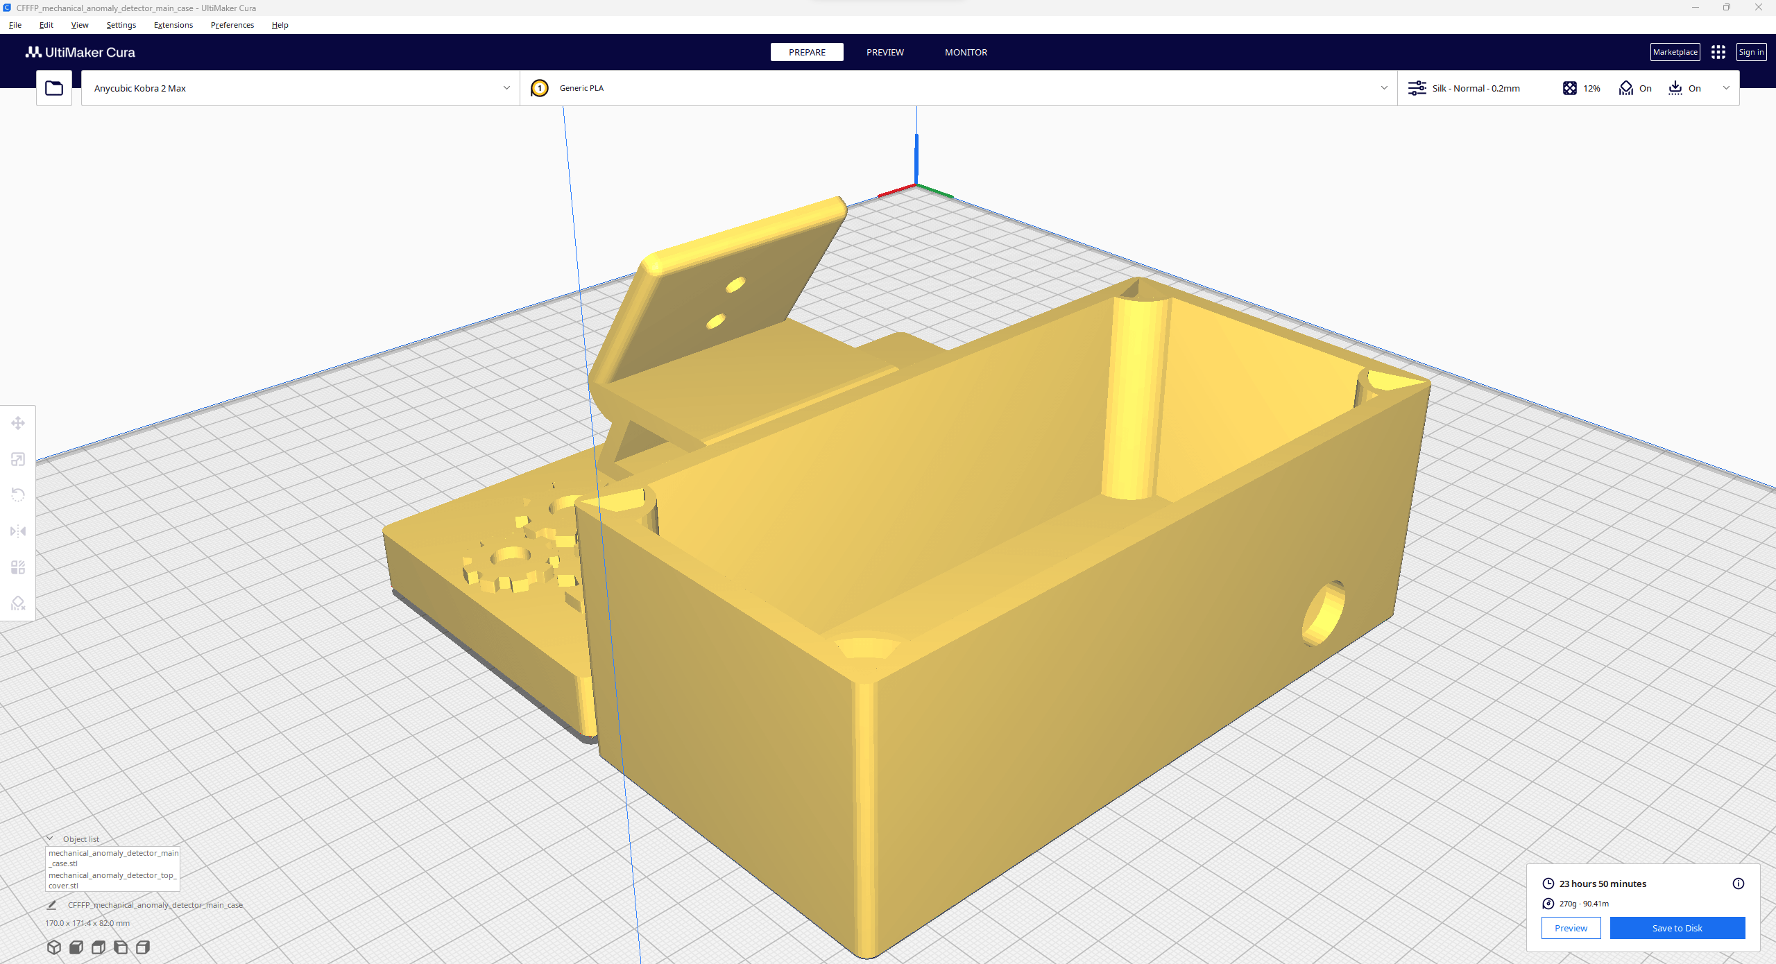Toggle the adhesion setting showing On

(1684, 88)
